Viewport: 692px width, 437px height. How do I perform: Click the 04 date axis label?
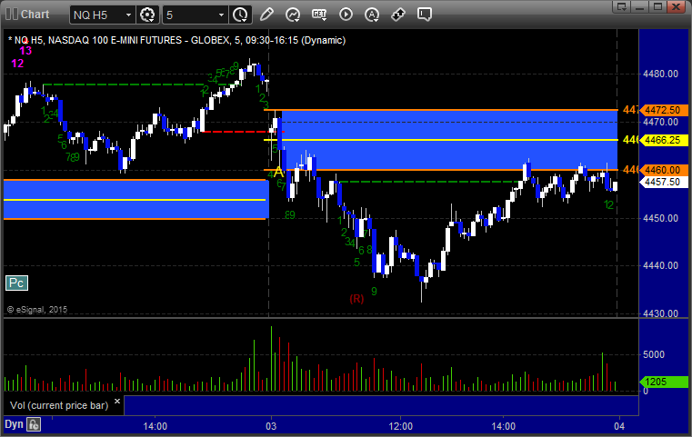coord(619,426)
